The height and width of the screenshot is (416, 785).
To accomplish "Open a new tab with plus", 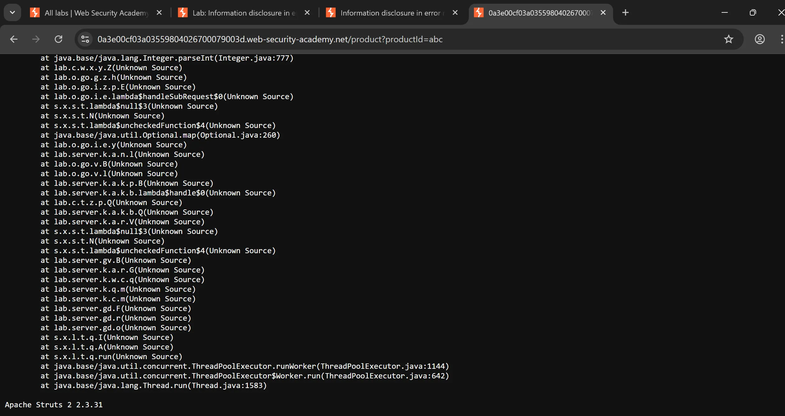I will [x=626, y=13].
